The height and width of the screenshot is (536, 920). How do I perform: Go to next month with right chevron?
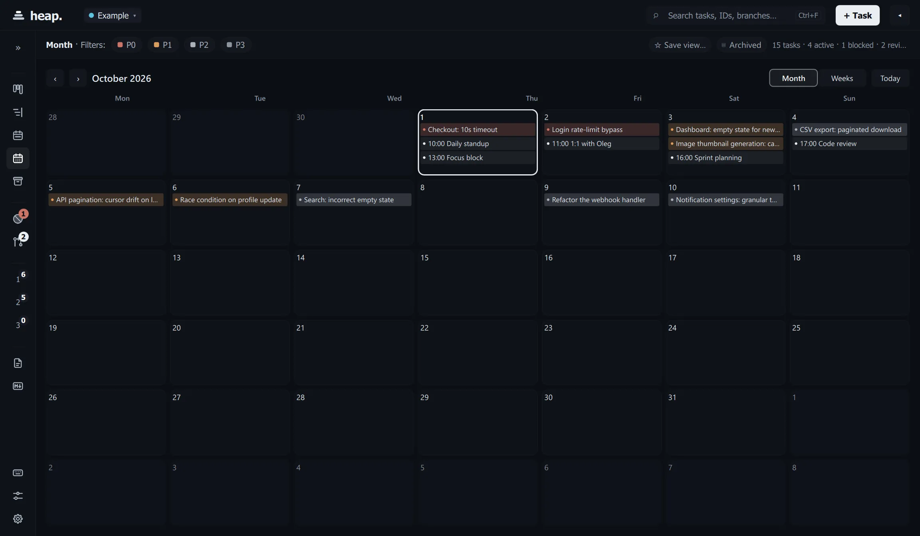coord(78,78)
